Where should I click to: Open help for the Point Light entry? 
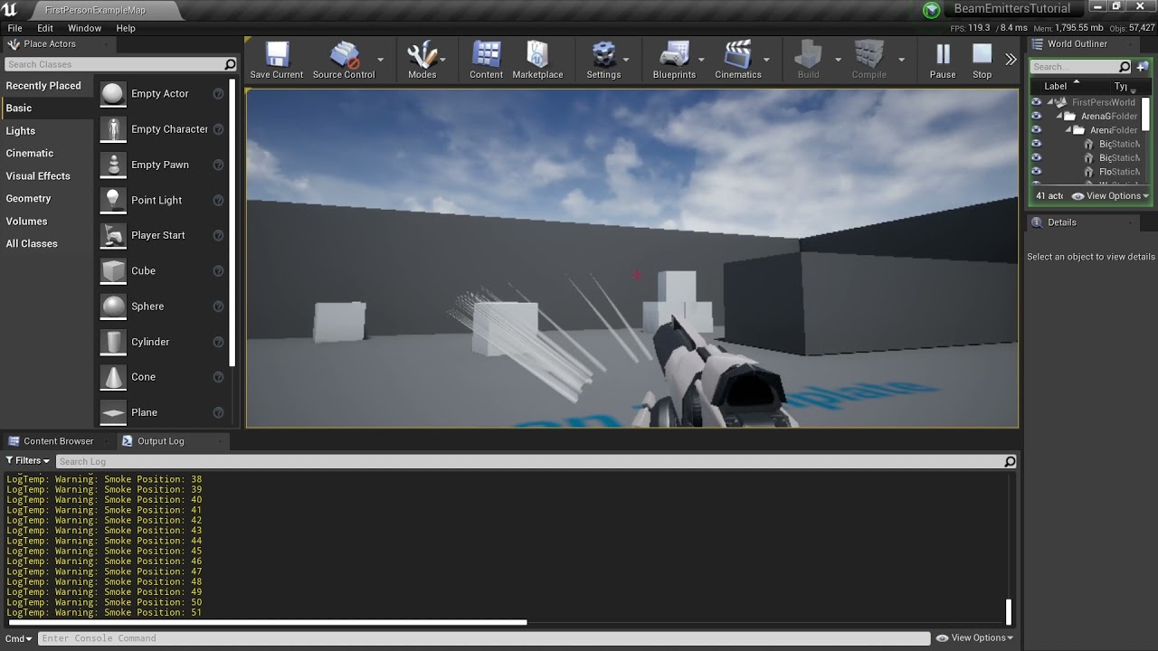point(218,200)
